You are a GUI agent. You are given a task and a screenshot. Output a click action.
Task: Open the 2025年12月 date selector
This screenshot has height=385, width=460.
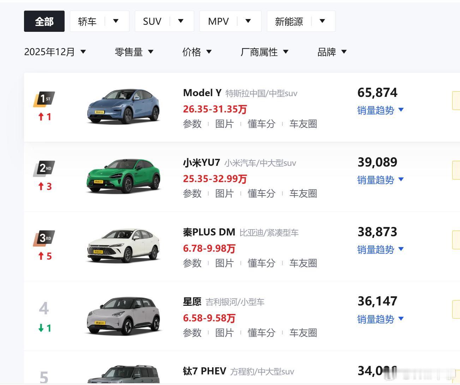[x=55, y=52]
